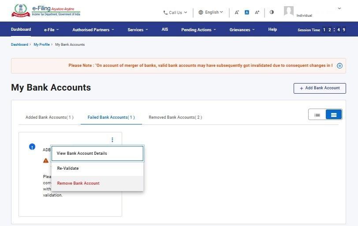Increase font size with A+ icon
The width and height of the screenshot is (358, 226).
click(257, 12)
